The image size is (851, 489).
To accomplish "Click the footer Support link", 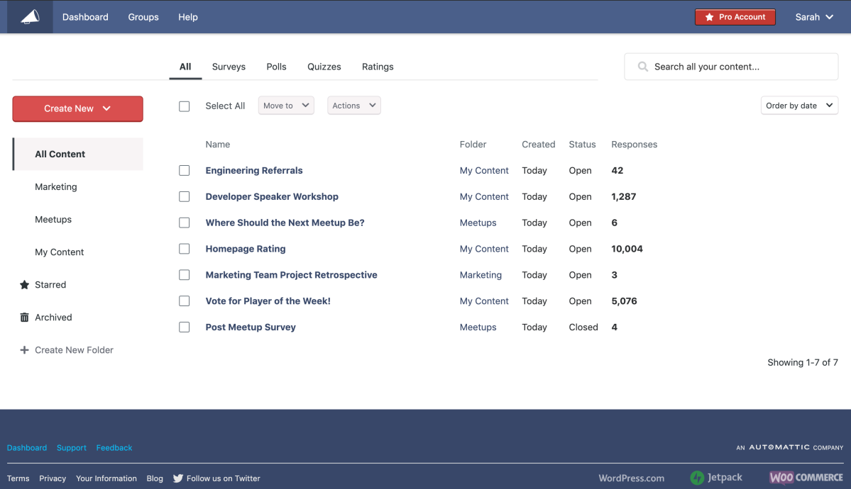I will [x=72, y=448].
